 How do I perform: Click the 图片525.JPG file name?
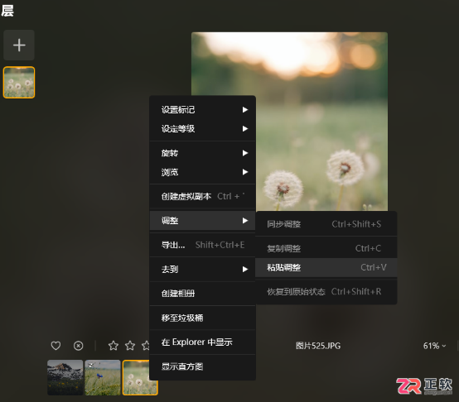click(318, 346)
